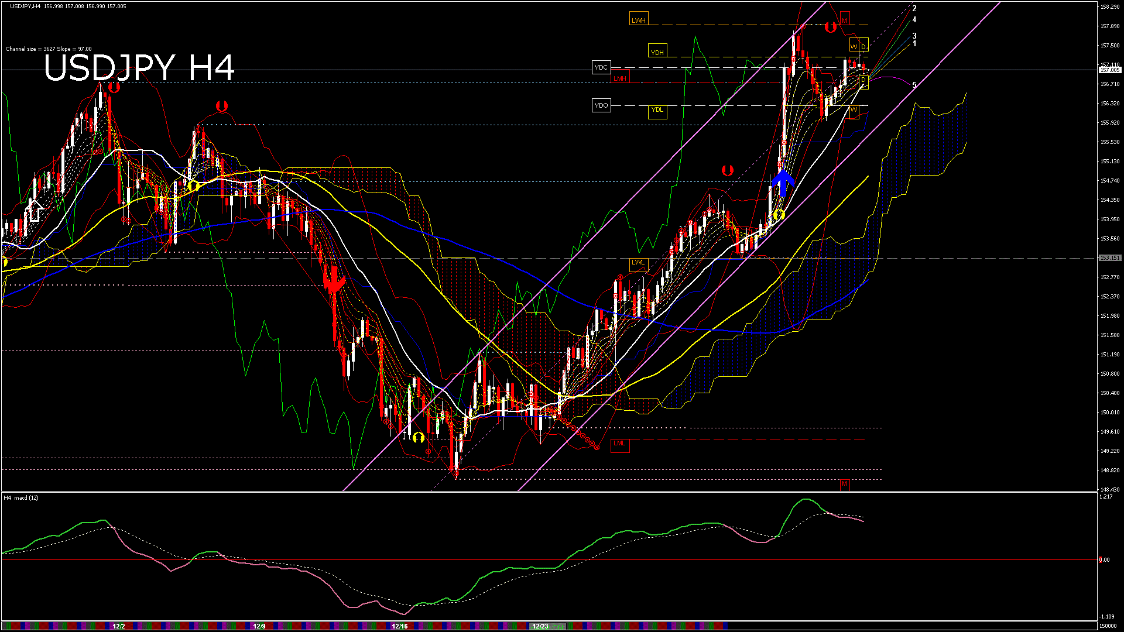The width and height of the screenshot is (1124, 632).
Task: Select the LWH orange level label
Action: coord(639,20)
